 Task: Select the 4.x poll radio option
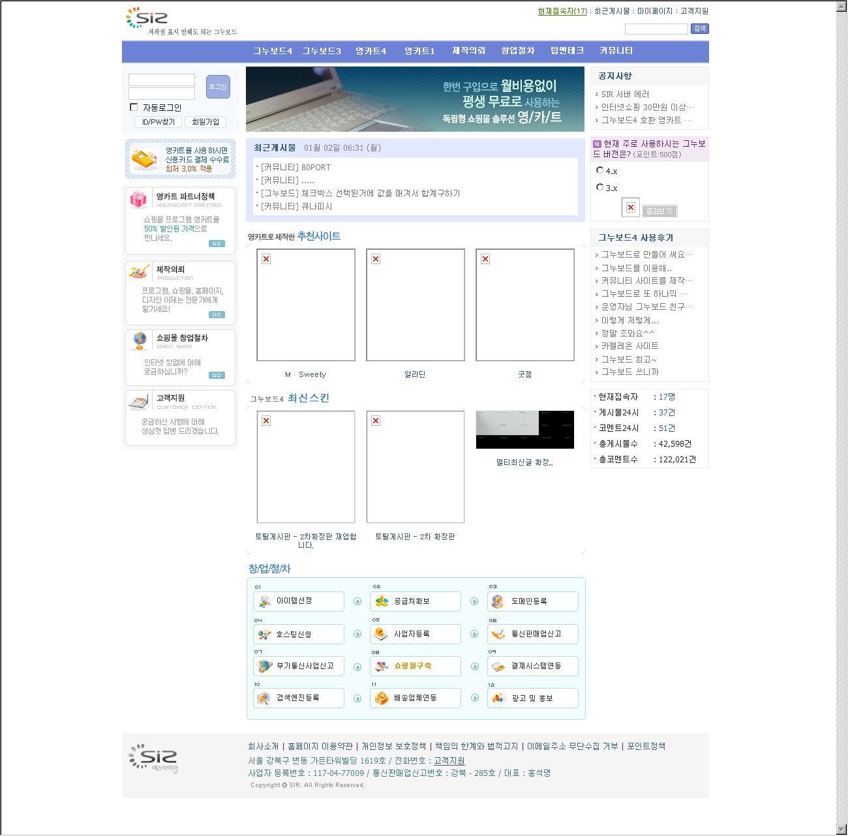[600, 170]
